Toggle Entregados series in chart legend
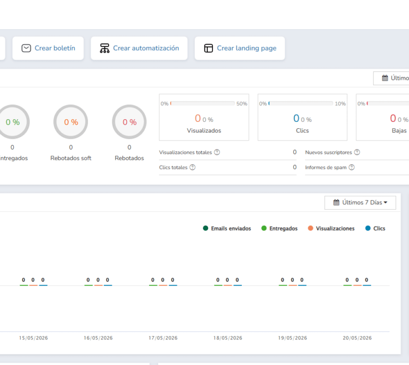Image resolution: width=409 pixels, height=365 pixels. pyautogui.click(x=280, y=228)
